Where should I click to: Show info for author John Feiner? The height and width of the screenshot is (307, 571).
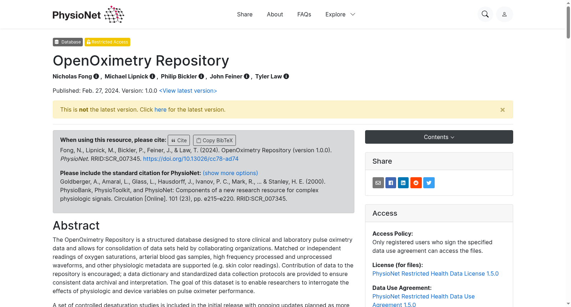pyautogui.click(x=247, y=76)
